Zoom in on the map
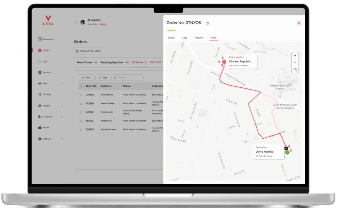 295,55
